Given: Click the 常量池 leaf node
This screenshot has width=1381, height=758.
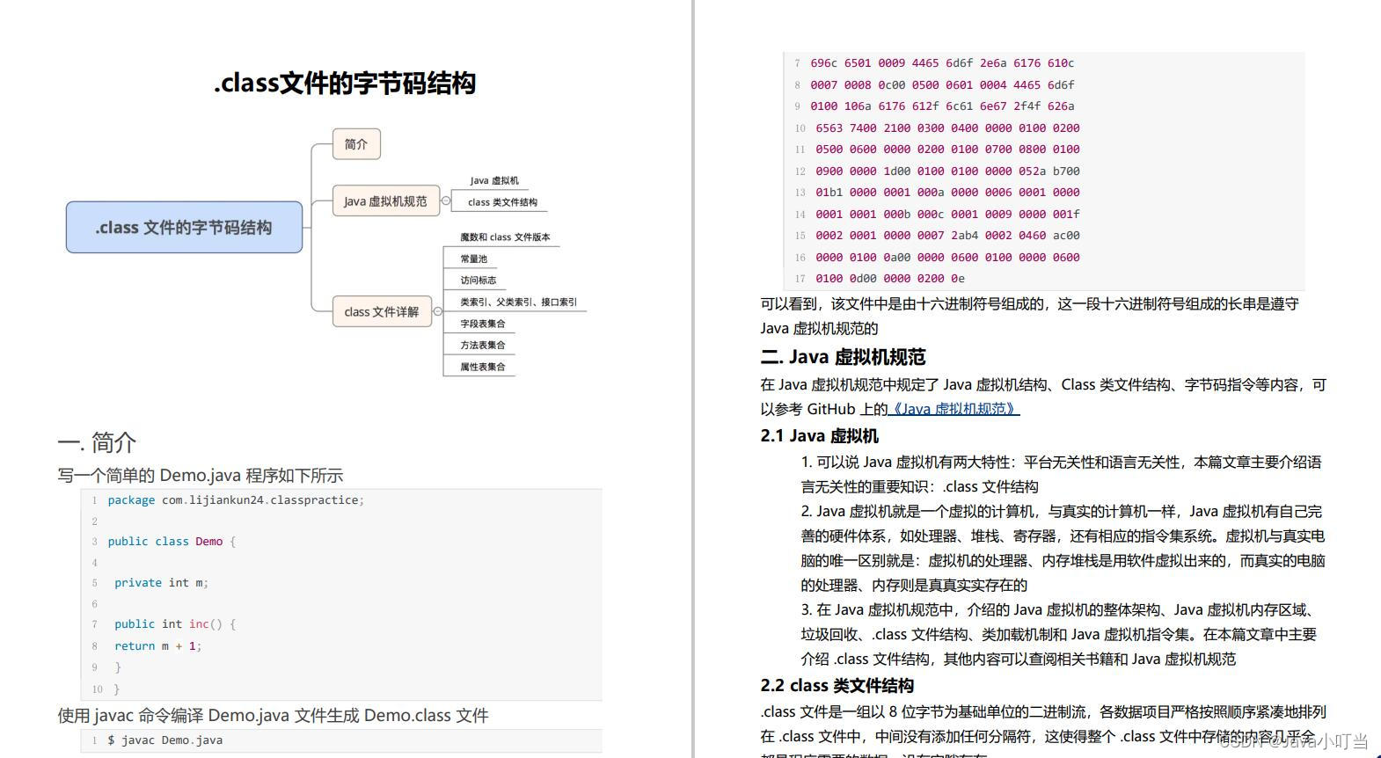Looking at the screenshot, I should 473,259.
